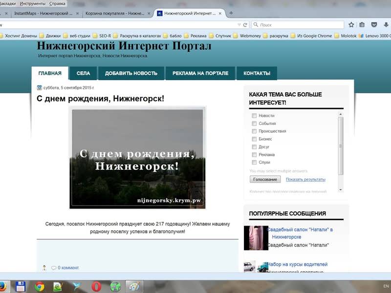This screenshot has width=391, height=293.
Task: Open the Набор на курсы водителей link
Action: point(298,264)
